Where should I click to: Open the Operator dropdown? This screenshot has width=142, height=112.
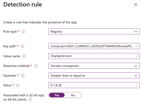94,75
